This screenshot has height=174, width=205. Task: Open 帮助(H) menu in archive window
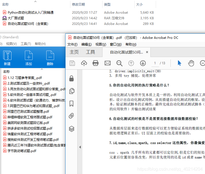pos(40,44)
